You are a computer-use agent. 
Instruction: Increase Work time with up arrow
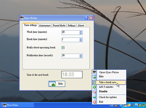click(81, 32)
